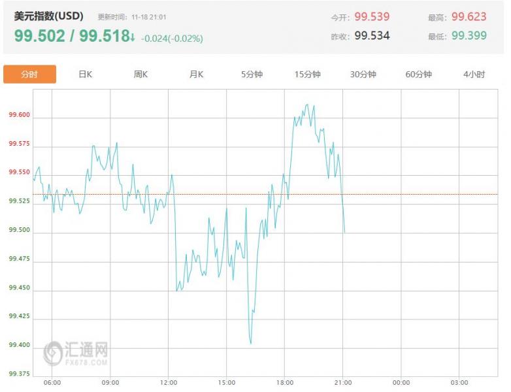
Task: Click the 12:00 time axis label
Action: tap(169, 382)
